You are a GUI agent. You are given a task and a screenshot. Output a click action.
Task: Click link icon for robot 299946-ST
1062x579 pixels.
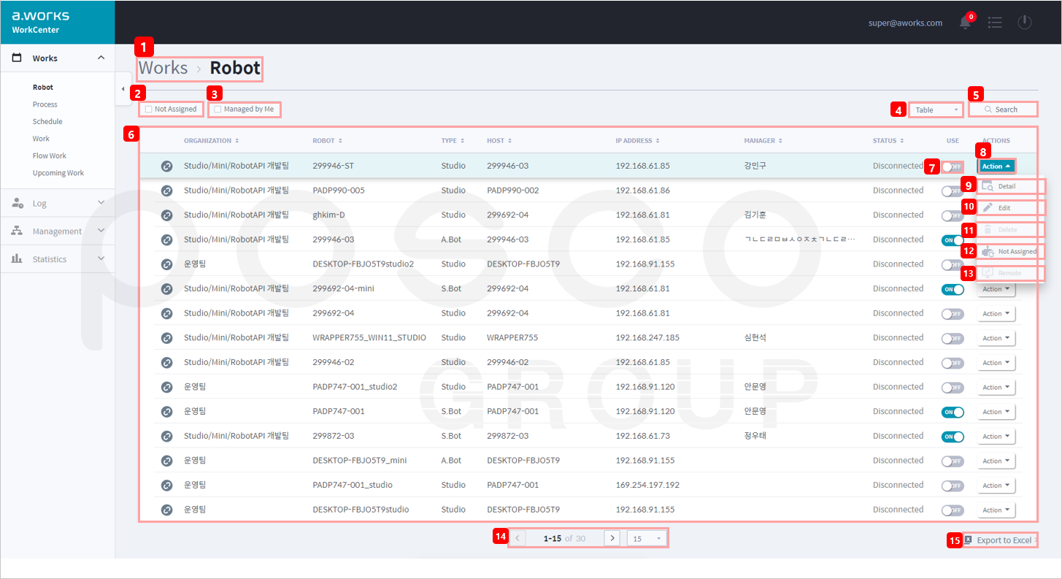click(x=166, y=166)
